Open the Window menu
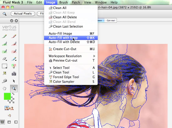The height and width of the screenshot is (128, 172). point(101,2)
